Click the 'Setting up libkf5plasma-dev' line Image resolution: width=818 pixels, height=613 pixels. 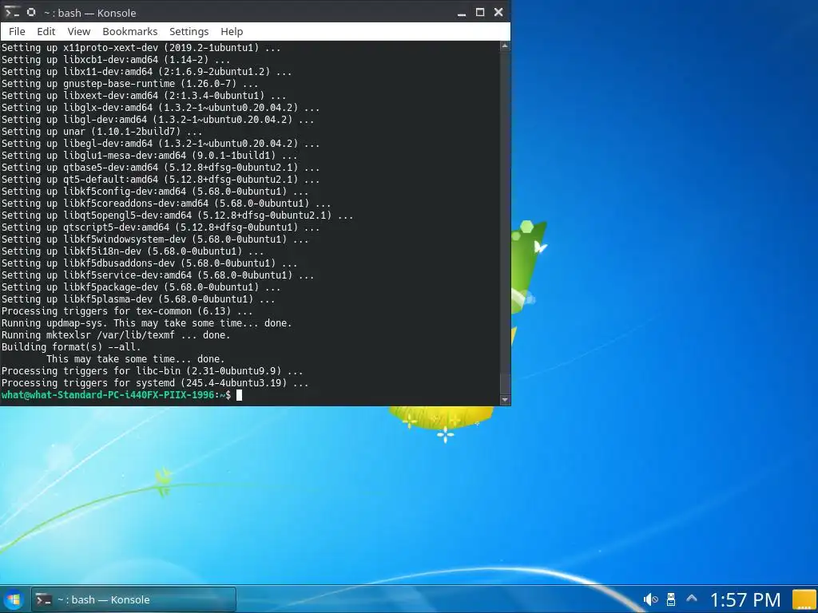coord(137,299)
